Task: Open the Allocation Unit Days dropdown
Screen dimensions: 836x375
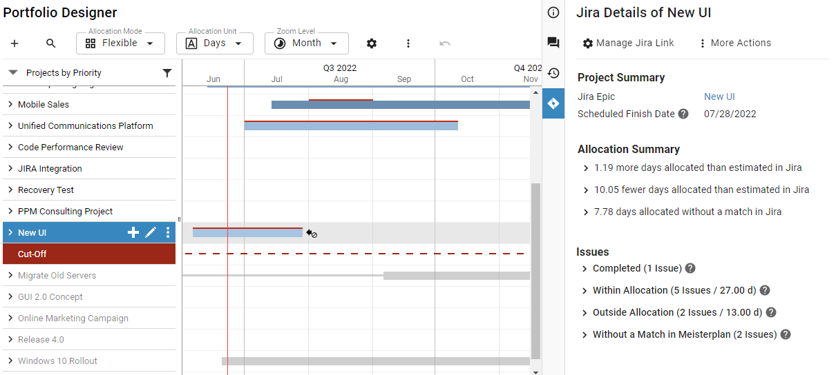Action: [x=215, y=43]
